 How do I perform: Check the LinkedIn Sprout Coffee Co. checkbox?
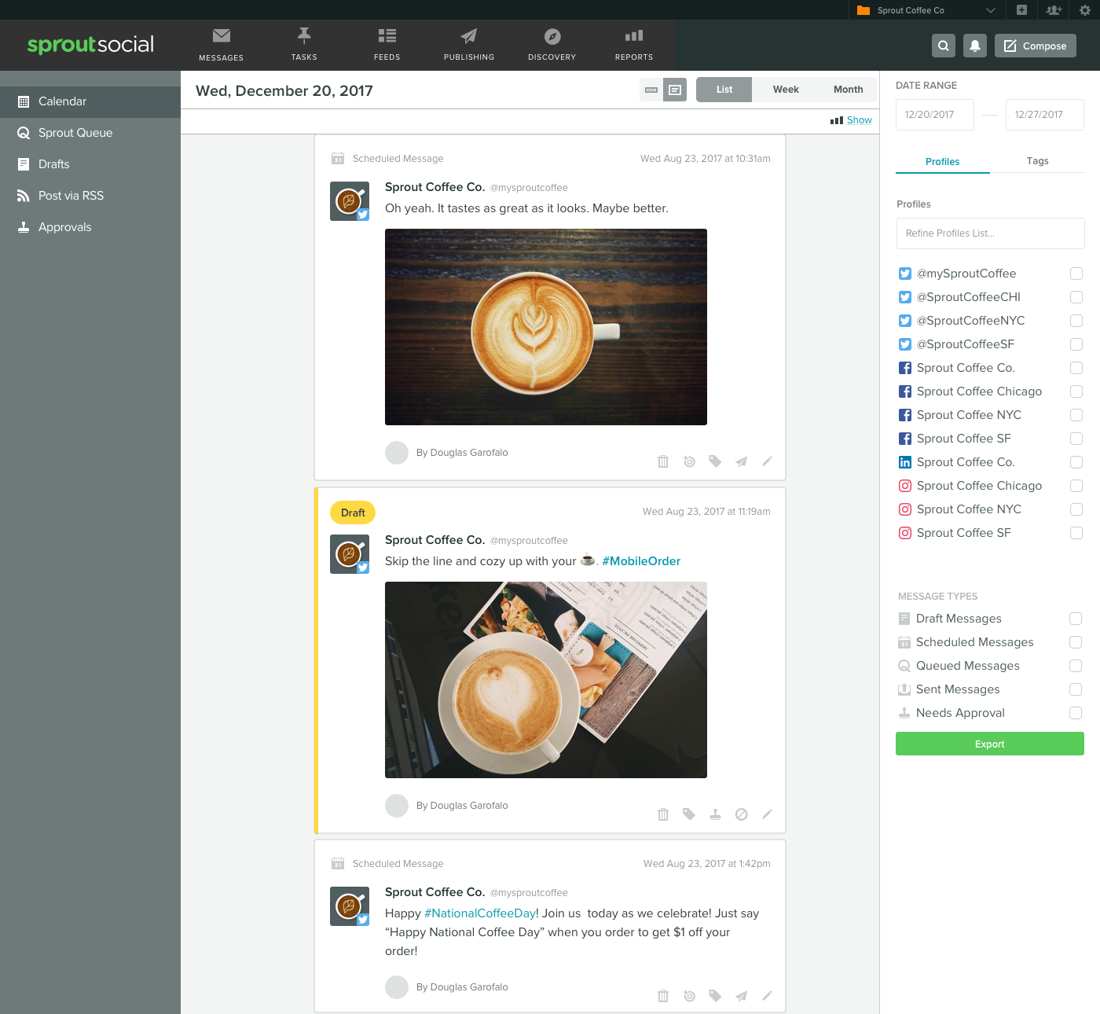tap(1076, 462)
